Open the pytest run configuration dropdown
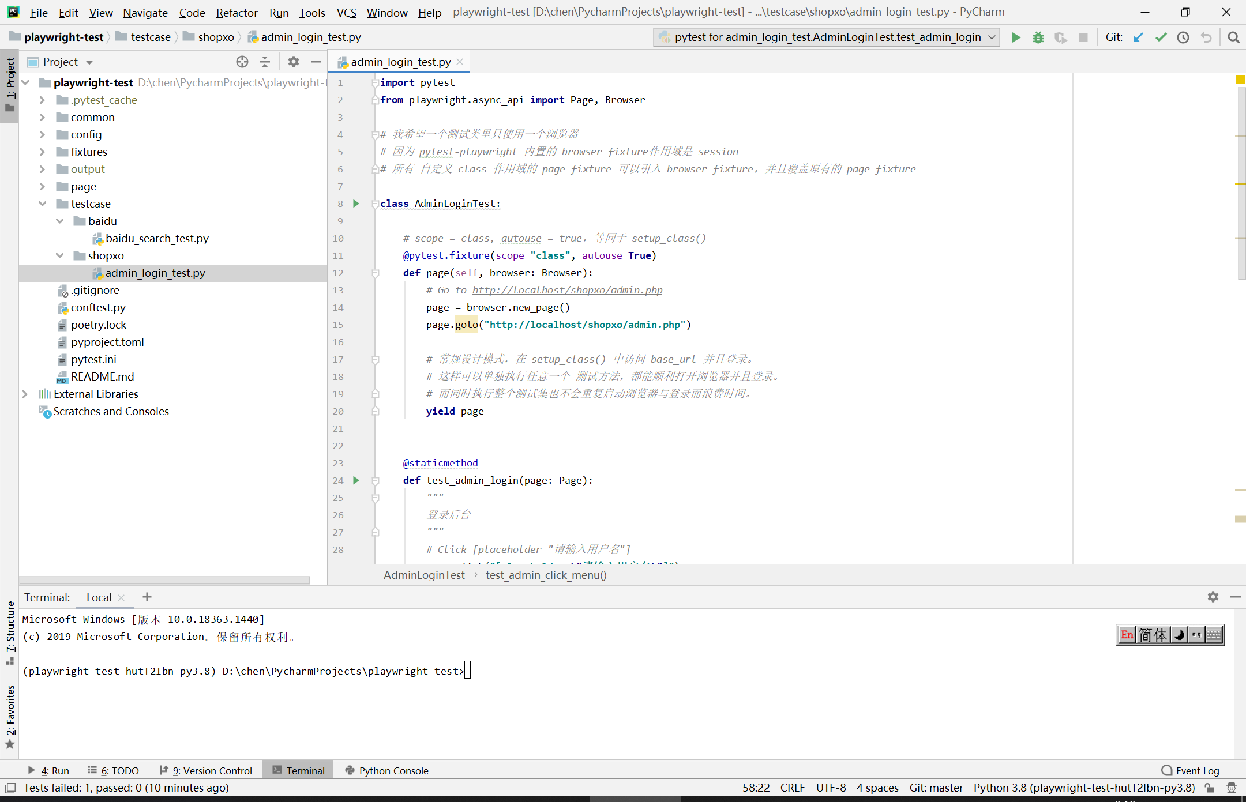The height and width of the screenshot is (802, 1246). (x=826, y=37)
